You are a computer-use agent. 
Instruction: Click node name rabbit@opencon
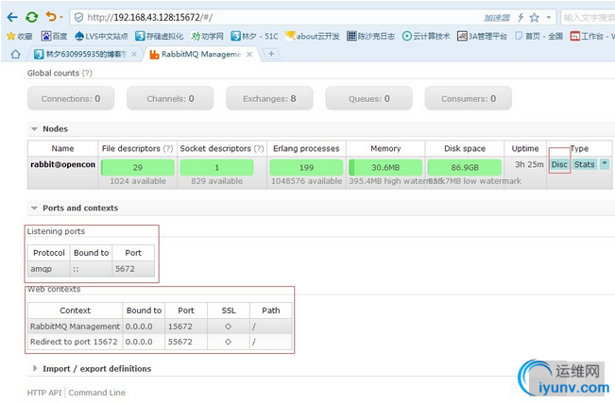coord(62,164)
